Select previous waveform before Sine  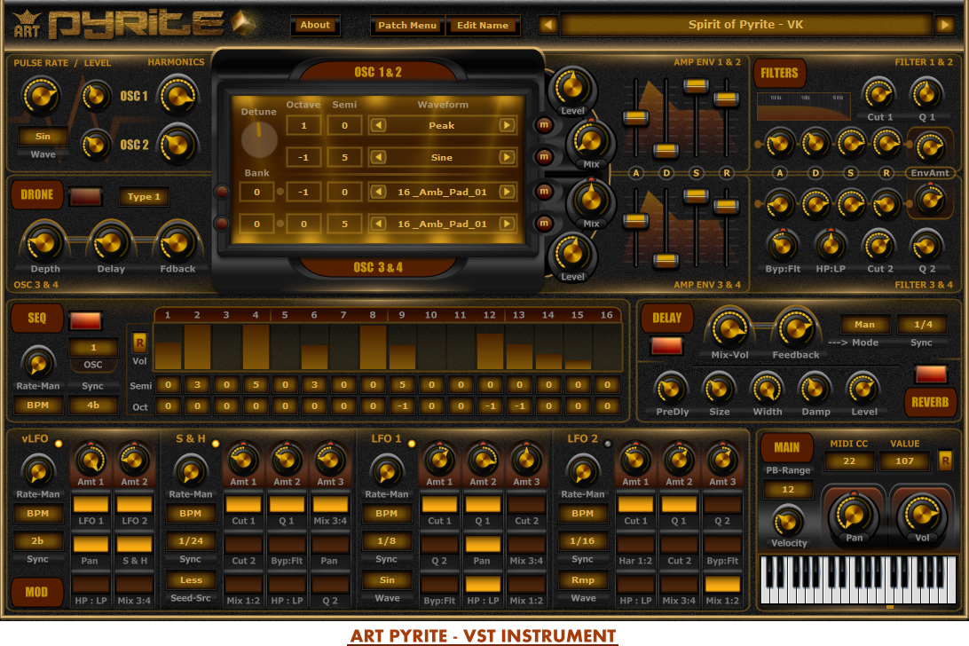click(x=379, y=158)
